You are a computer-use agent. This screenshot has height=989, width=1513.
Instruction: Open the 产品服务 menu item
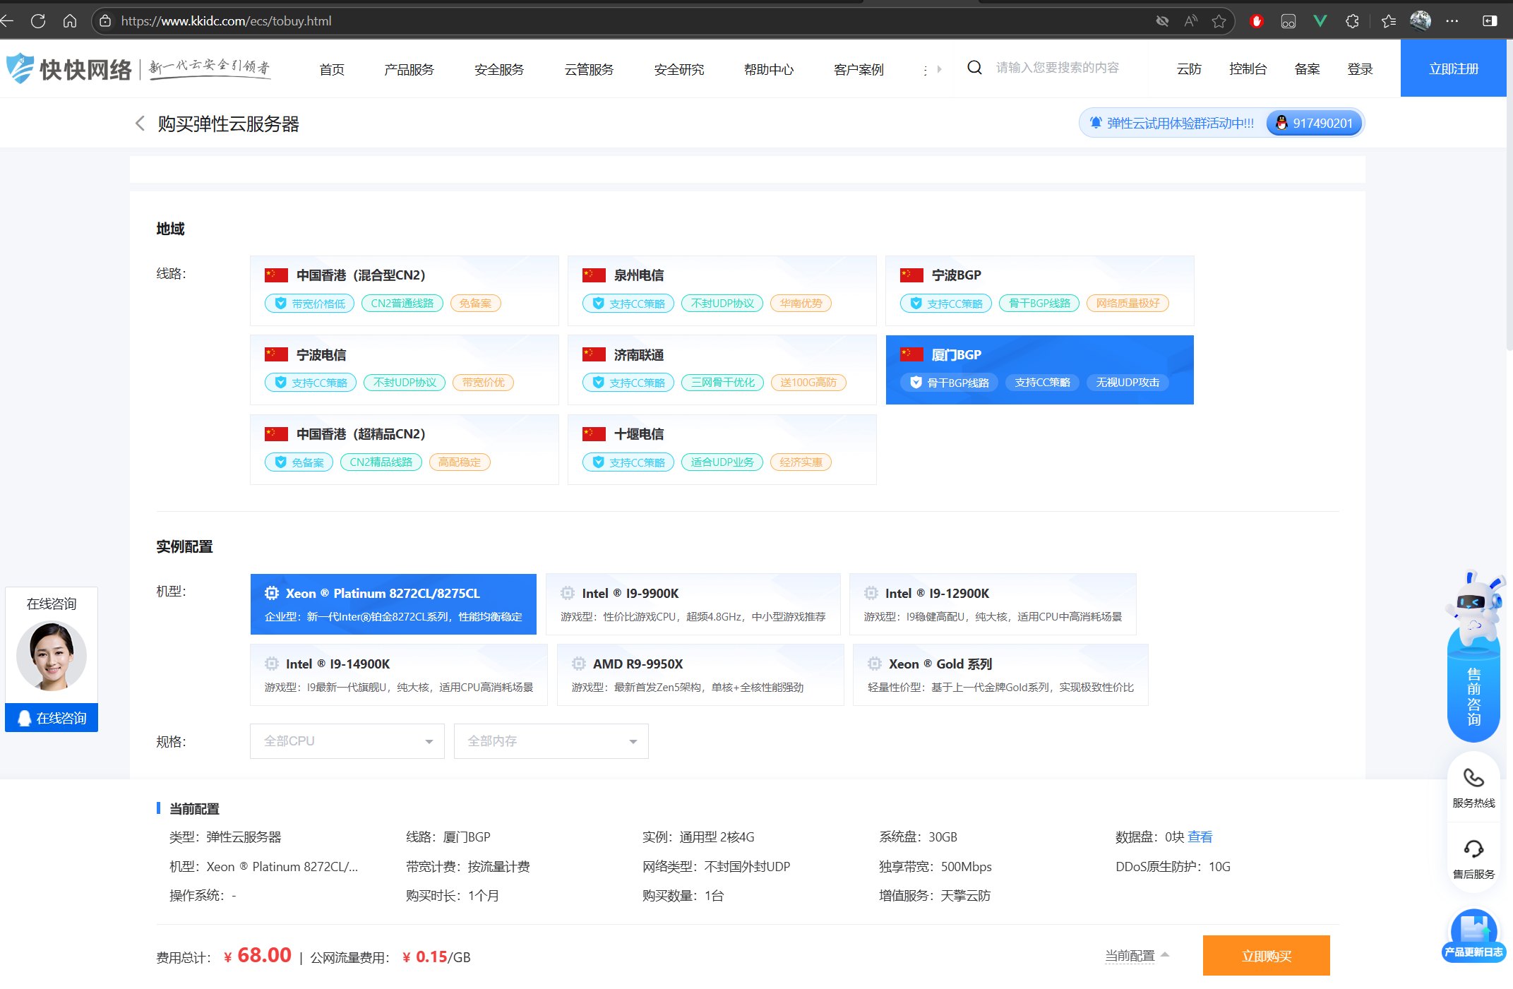tap(409, 69)
